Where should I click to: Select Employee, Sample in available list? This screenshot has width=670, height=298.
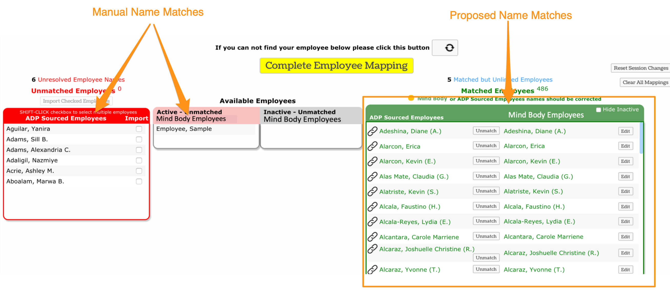pyautogui.click(x=184, y=129)
